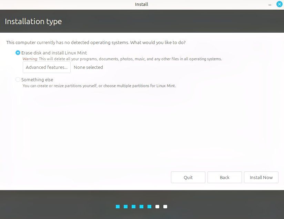Click the last white progress indicator square
This screenshot has height=219, width=284.
point(165,206)
